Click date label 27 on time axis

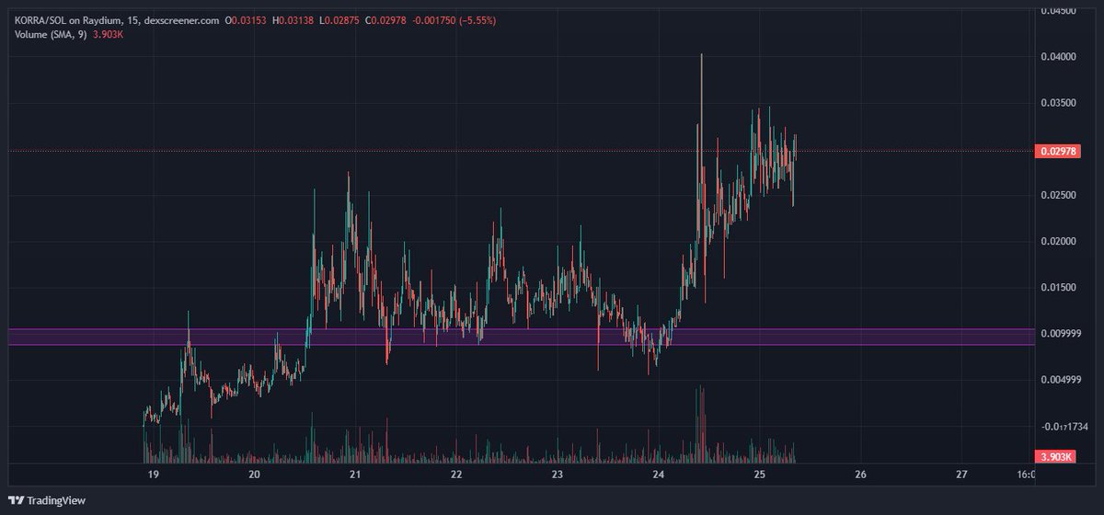point(961,475)
